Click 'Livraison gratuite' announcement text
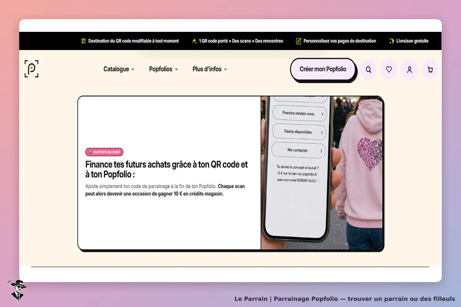461x307 pixels. point(412,41)
